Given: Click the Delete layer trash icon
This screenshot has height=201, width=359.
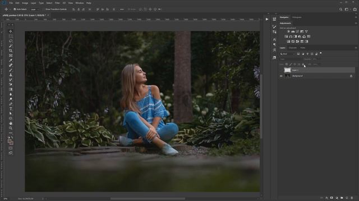Looking at the screenshot, I should [352, 198].
